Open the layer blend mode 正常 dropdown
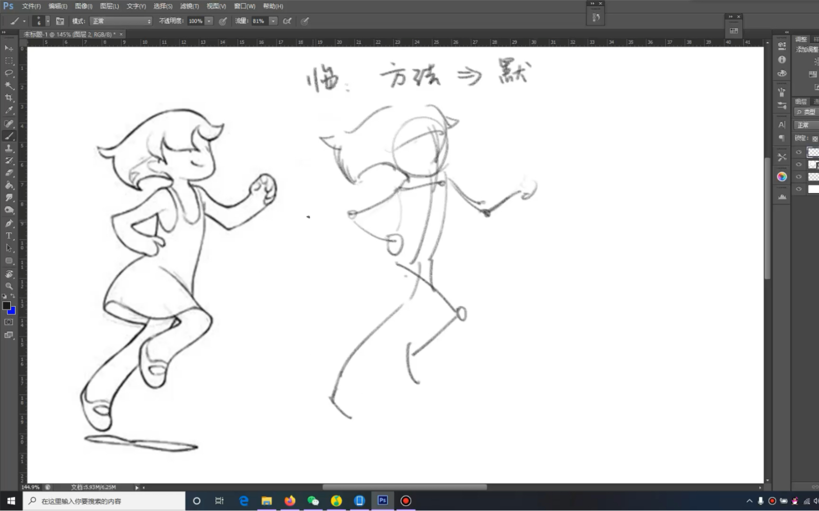This screenshot has width=819, height=511. tap(807, 125)
